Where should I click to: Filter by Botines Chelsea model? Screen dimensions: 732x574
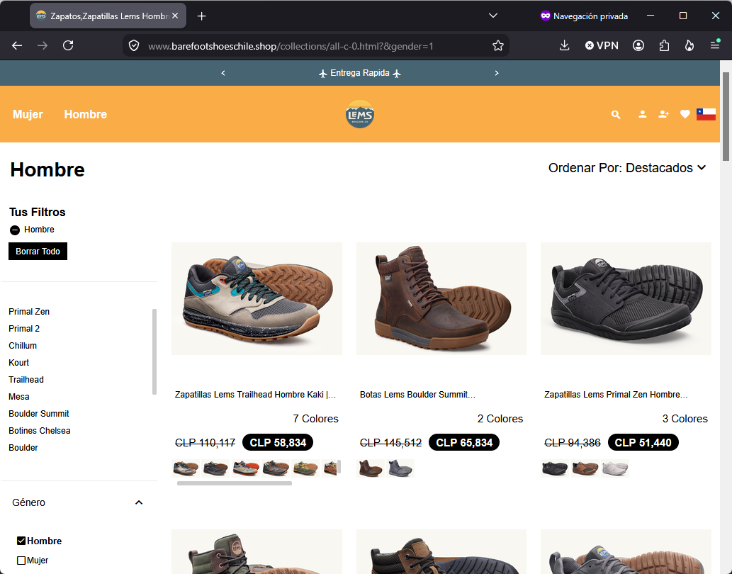coord(40,431)
